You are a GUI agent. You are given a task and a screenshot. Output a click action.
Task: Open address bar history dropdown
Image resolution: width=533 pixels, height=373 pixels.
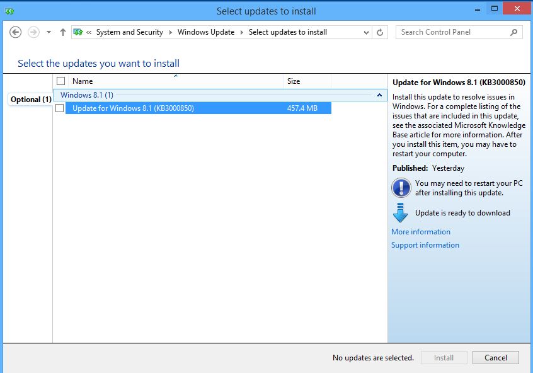pos(366,33)
